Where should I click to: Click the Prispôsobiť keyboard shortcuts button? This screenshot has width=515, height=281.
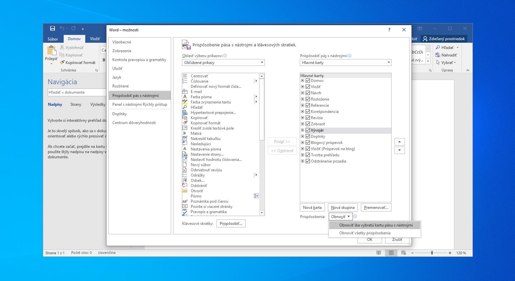coord(231,224)
